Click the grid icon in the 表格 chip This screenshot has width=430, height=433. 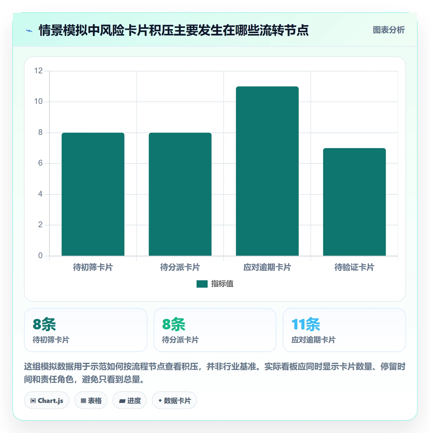(x=83, y=400)
